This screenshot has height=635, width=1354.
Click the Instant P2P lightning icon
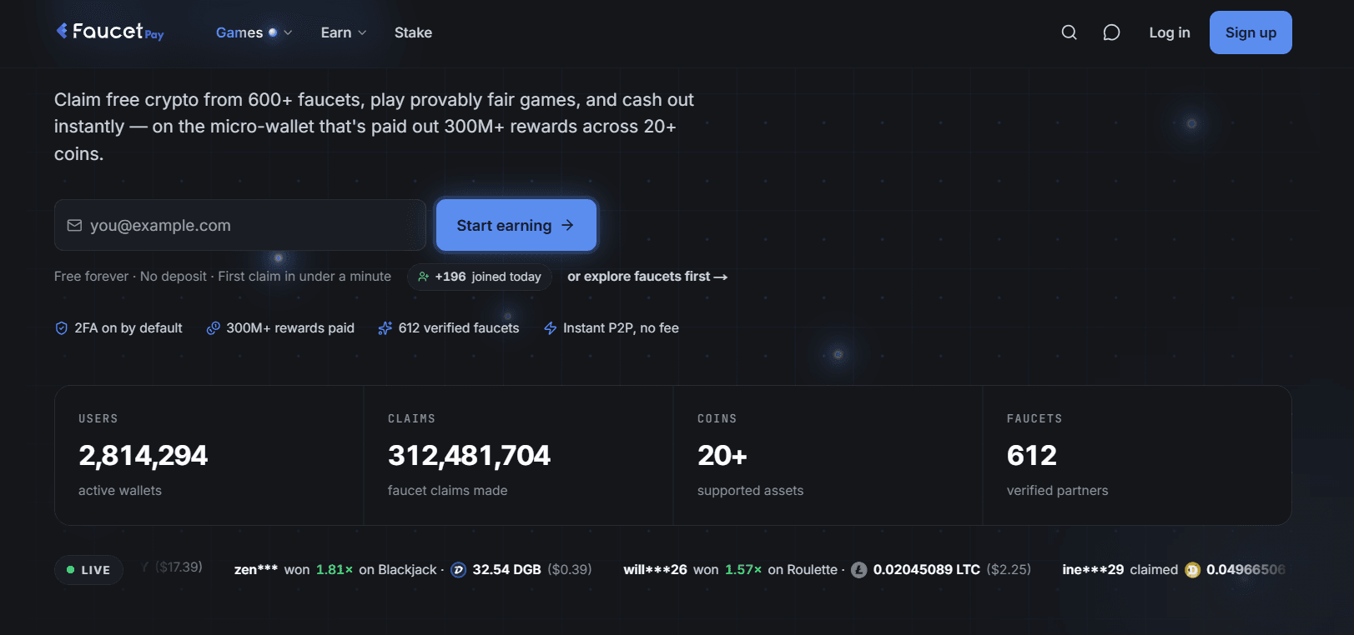pos(550,328)
